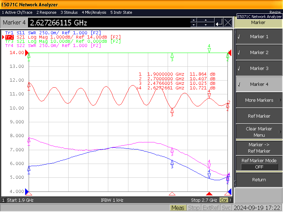The width and height of the screenshot is (283, 212).
Task: Click the channel 1 indicator box
Action: point(3,200)
